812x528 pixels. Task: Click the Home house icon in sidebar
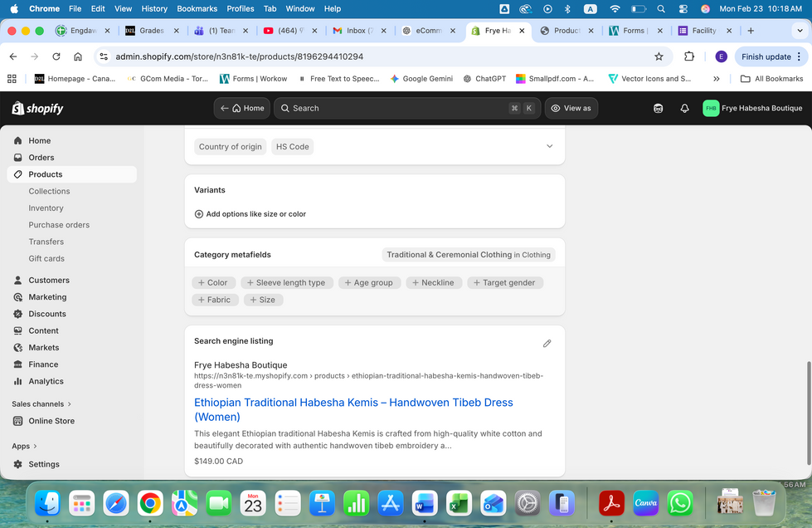tap(18, 140)
